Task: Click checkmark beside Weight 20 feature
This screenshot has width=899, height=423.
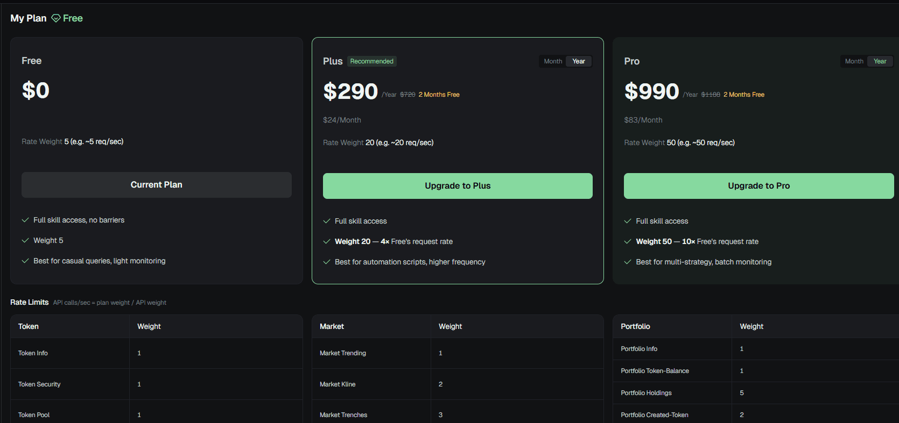Action: pyautogui.click(x=327, y=241)
